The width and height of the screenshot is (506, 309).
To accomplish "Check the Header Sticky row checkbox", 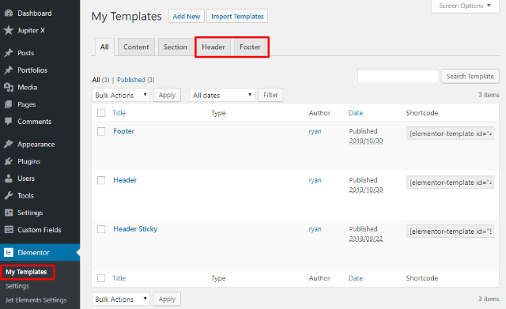I will (x=101, y=229).
